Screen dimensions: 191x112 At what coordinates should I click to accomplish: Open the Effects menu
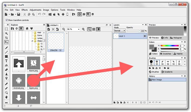pyautogui.click(x=25, y=10)
